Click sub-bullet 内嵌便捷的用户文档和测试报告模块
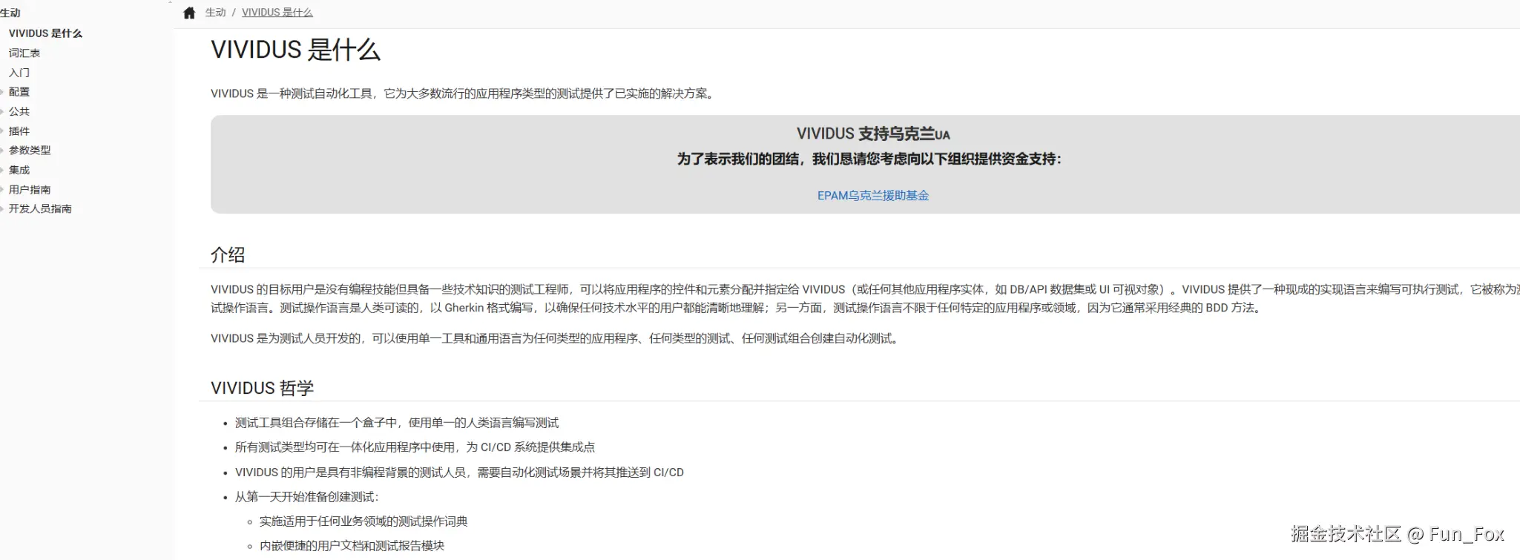This screenshot has height=560, width=1520. click(352, 546)
